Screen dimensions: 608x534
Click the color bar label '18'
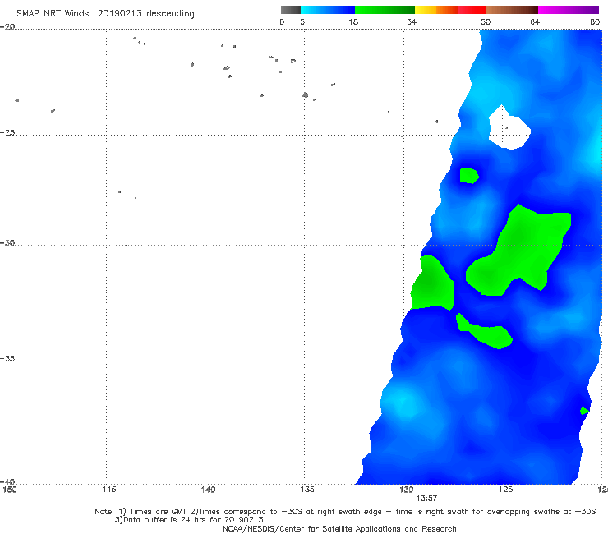click(353, 21)
